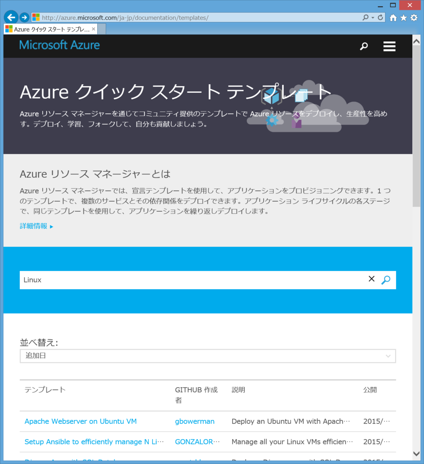Image resolution: width=424 pixels, height=464 pixels.
Task: Clear the Linux search using the X icon
Action: [x=372, y=279]
